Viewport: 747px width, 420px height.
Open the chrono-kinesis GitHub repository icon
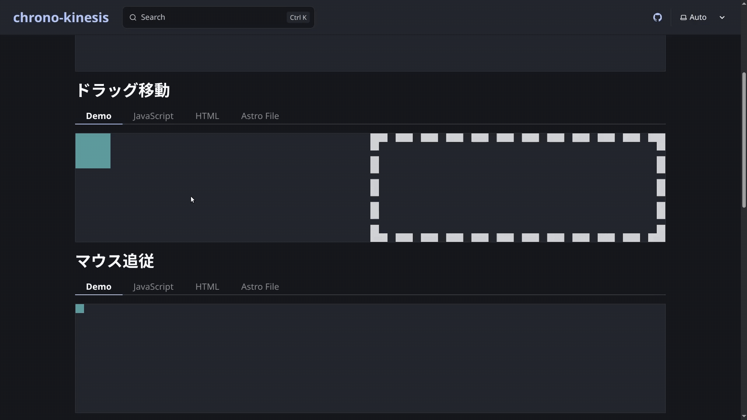click(x=657, y=17)
